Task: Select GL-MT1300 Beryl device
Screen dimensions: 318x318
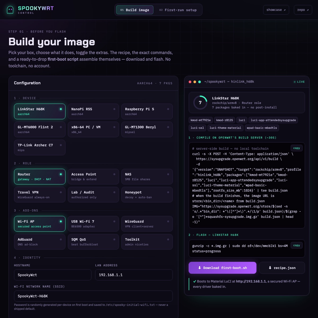Action: tap(147, 129)
